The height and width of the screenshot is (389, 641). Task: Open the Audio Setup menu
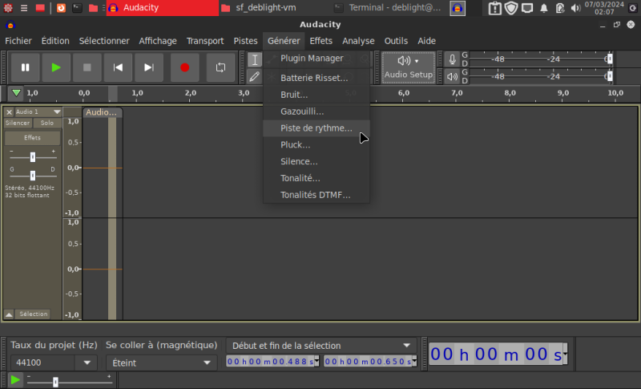408,67
